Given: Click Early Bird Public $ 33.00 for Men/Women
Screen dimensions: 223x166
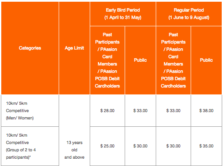Looking at the screenshot, I should point(140,110).
